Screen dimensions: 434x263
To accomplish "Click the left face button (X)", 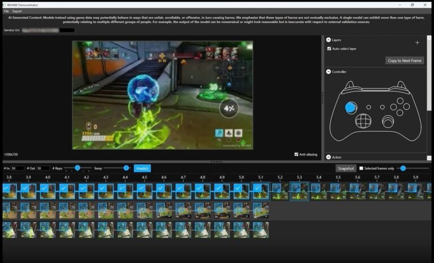I will coord(393,107).
